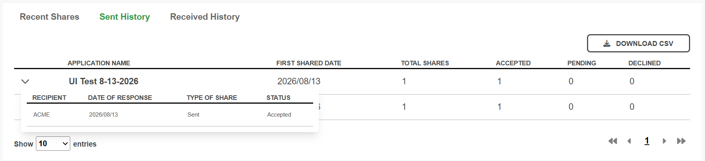Click the Pending column header

click(x=582, y=63)
